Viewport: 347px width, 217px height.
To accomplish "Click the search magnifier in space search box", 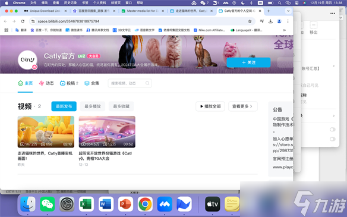I will pos(147,83).
